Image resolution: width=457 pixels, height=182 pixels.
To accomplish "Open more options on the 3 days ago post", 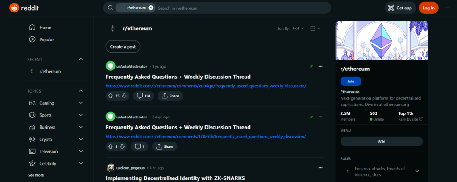I will (x=320, y=117).
